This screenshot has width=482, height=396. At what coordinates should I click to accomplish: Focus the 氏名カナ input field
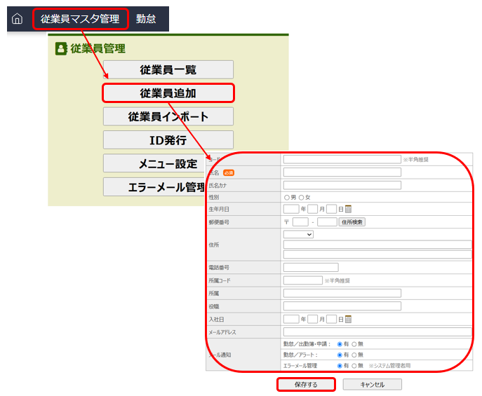coord(342,185)
